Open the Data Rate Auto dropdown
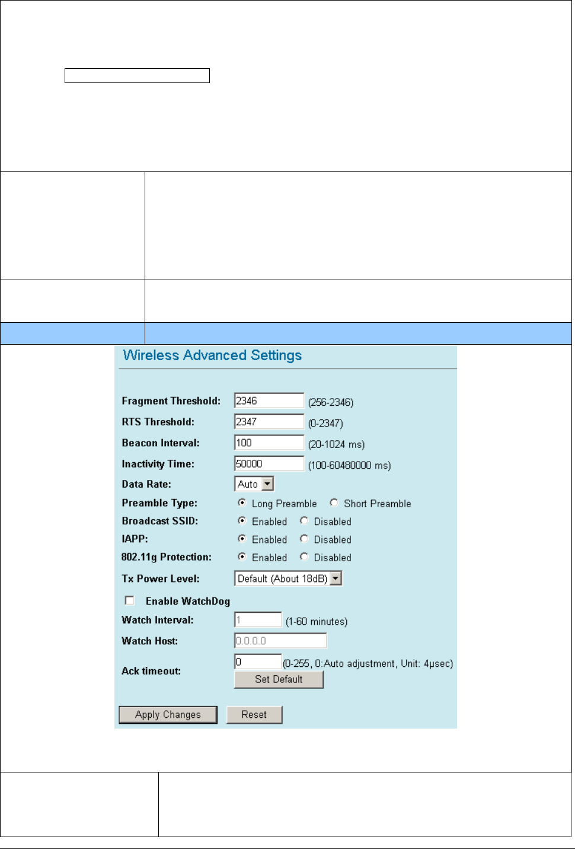 254,484
